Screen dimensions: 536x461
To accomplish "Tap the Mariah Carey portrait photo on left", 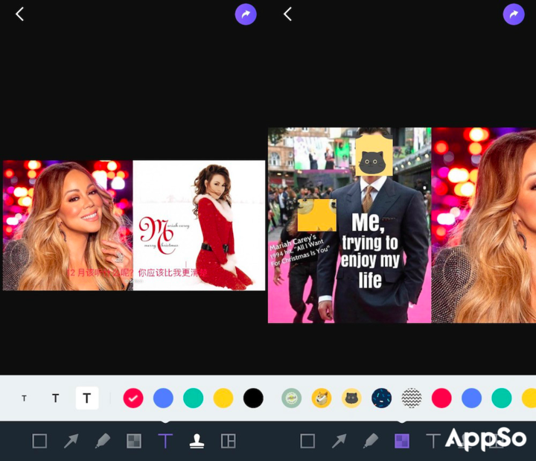I will point(68,226).
